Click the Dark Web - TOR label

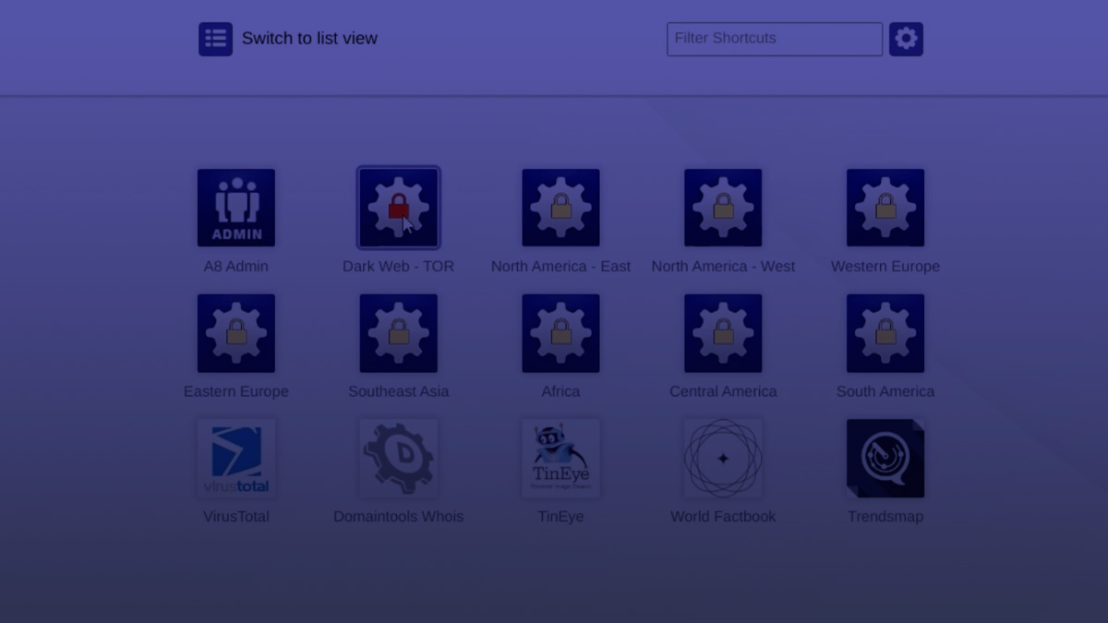(x=399, y=266)
